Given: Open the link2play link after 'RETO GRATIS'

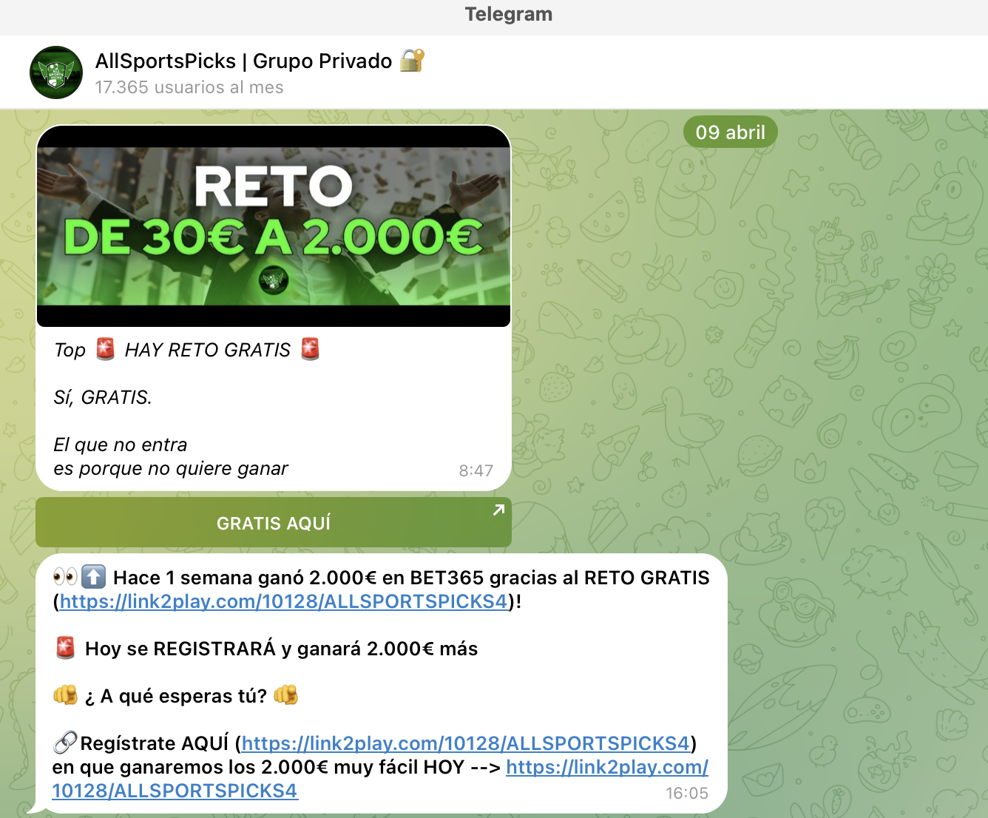Looking at the screenshot, I should (283, 601).
